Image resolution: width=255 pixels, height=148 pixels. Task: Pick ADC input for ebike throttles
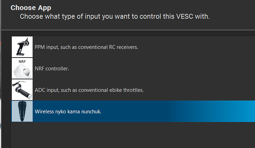89,90
